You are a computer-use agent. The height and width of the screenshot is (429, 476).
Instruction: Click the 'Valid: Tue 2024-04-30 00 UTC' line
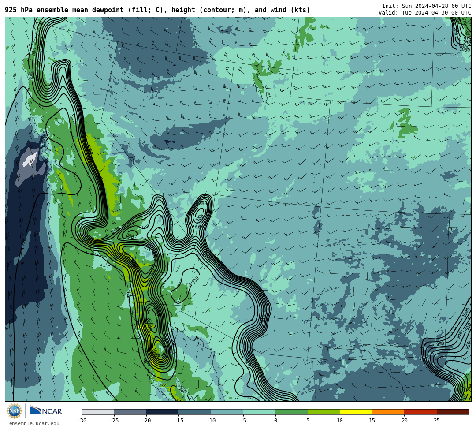click(425, 13)
